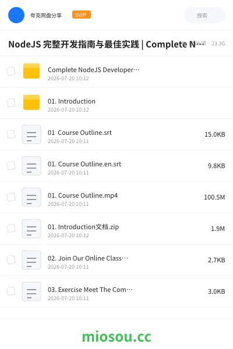Click file icon for 02. Join Our Online Class
Viewport: 233px width, 349px height.
(31, 260)
